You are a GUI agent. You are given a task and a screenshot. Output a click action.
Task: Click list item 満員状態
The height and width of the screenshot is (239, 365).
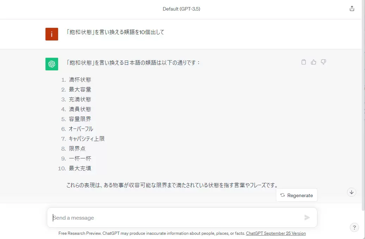80,109
